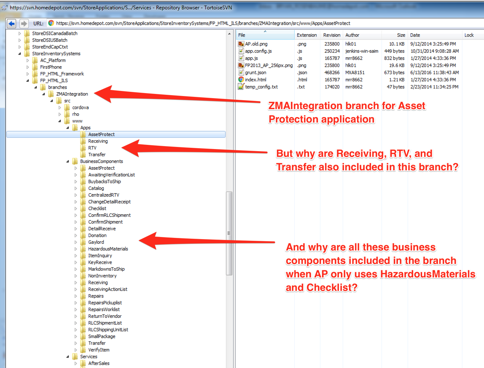The height and width of the screenshot is (368, 484).
Task: Click the branches folder icon
Action: coord(43,87)
